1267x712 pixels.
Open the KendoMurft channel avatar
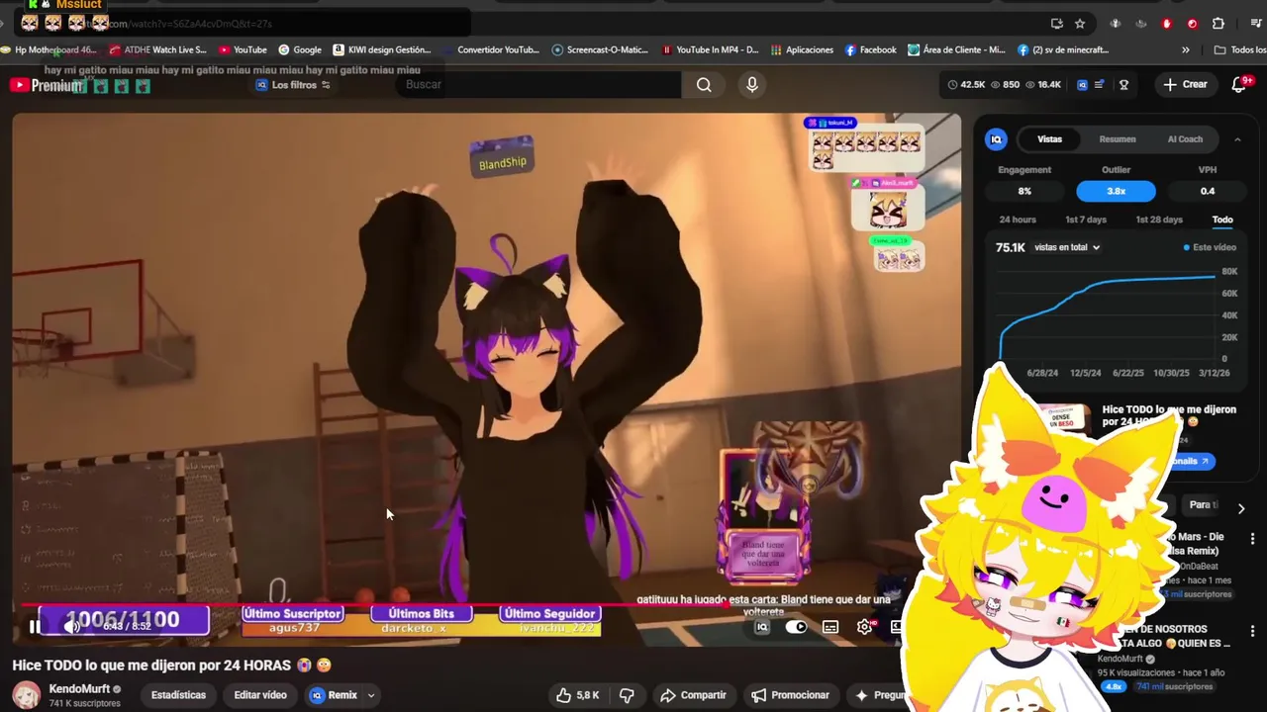(x=26, y=695)
